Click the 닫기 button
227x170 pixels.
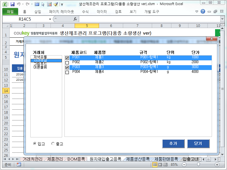(198, 144)
